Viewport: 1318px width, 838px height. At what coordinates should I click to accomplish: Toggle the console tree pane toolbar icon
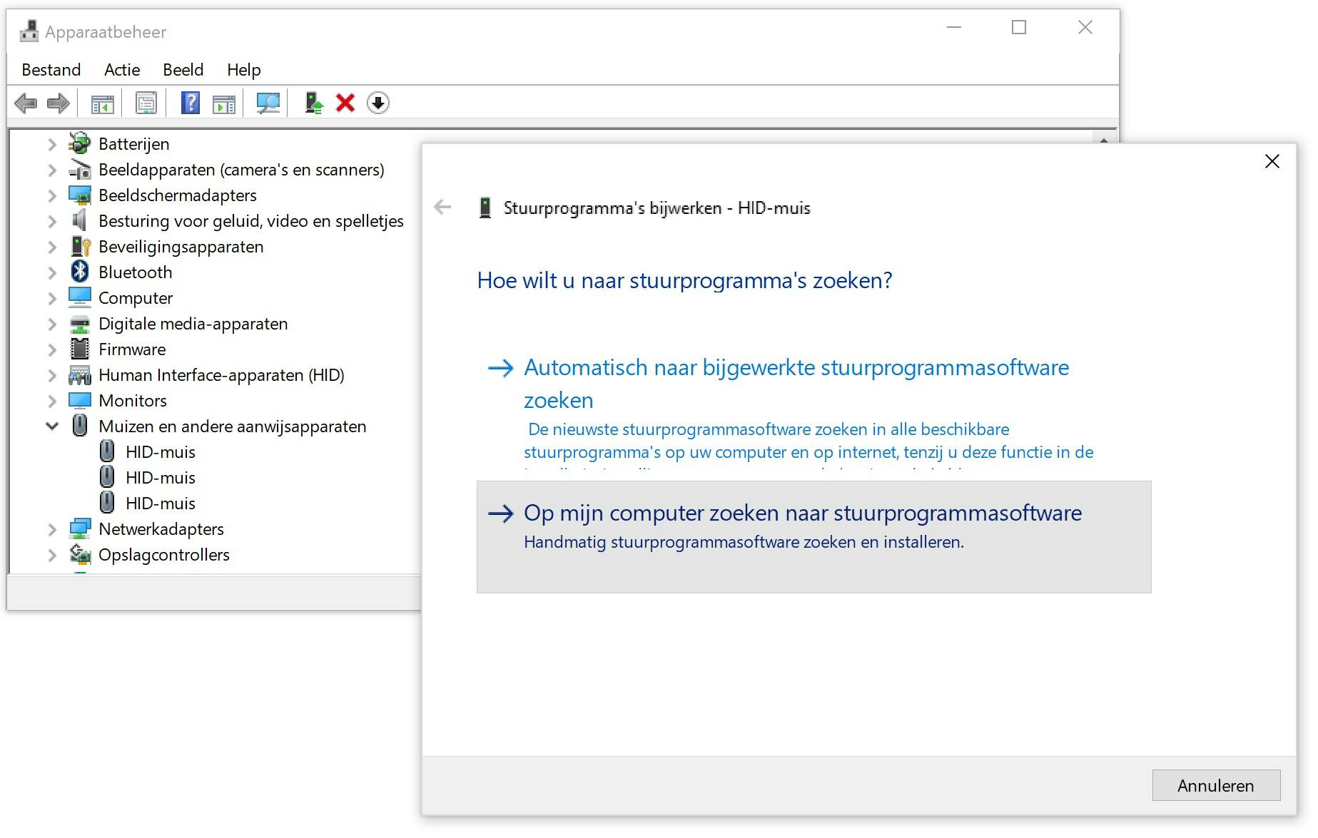(103, 103)
